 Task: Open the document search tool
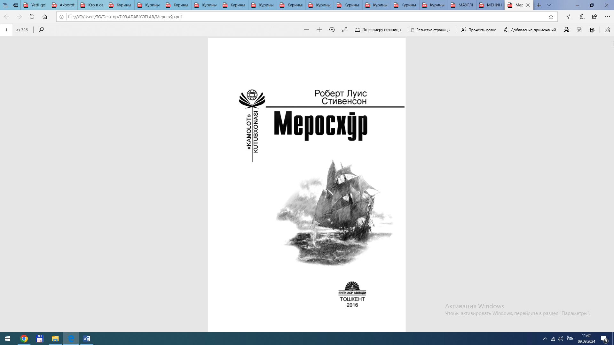41,30
